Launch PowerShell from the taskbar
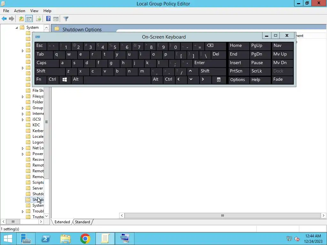The height and width of the screenshot is (245, 327). click(x=45, y=239)
